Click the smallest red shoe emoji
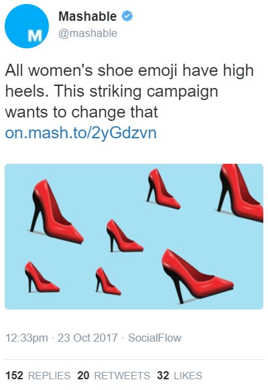Screen dimensions: 268x390 (x=109, y=281)
